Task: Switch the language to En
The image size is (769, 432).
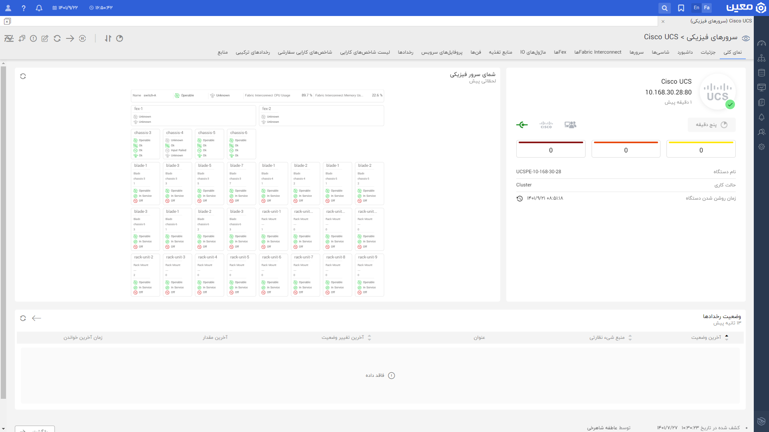Action: [x=697, y=8]
